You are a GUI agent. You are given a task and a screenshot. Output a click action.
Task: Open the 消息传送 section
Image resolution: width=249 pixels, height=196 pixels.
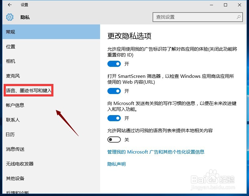pyautogui.click(x=51, y=149)
